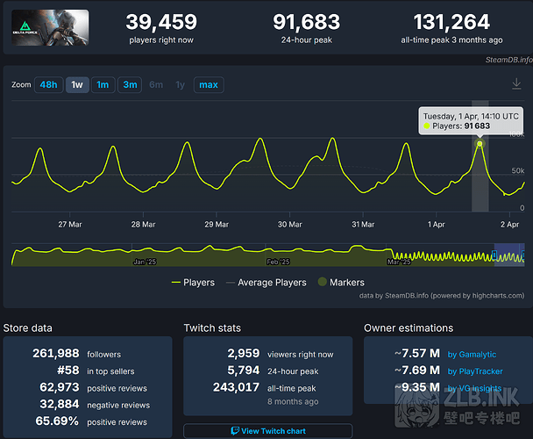Click the Store data heading

(27, 328)
